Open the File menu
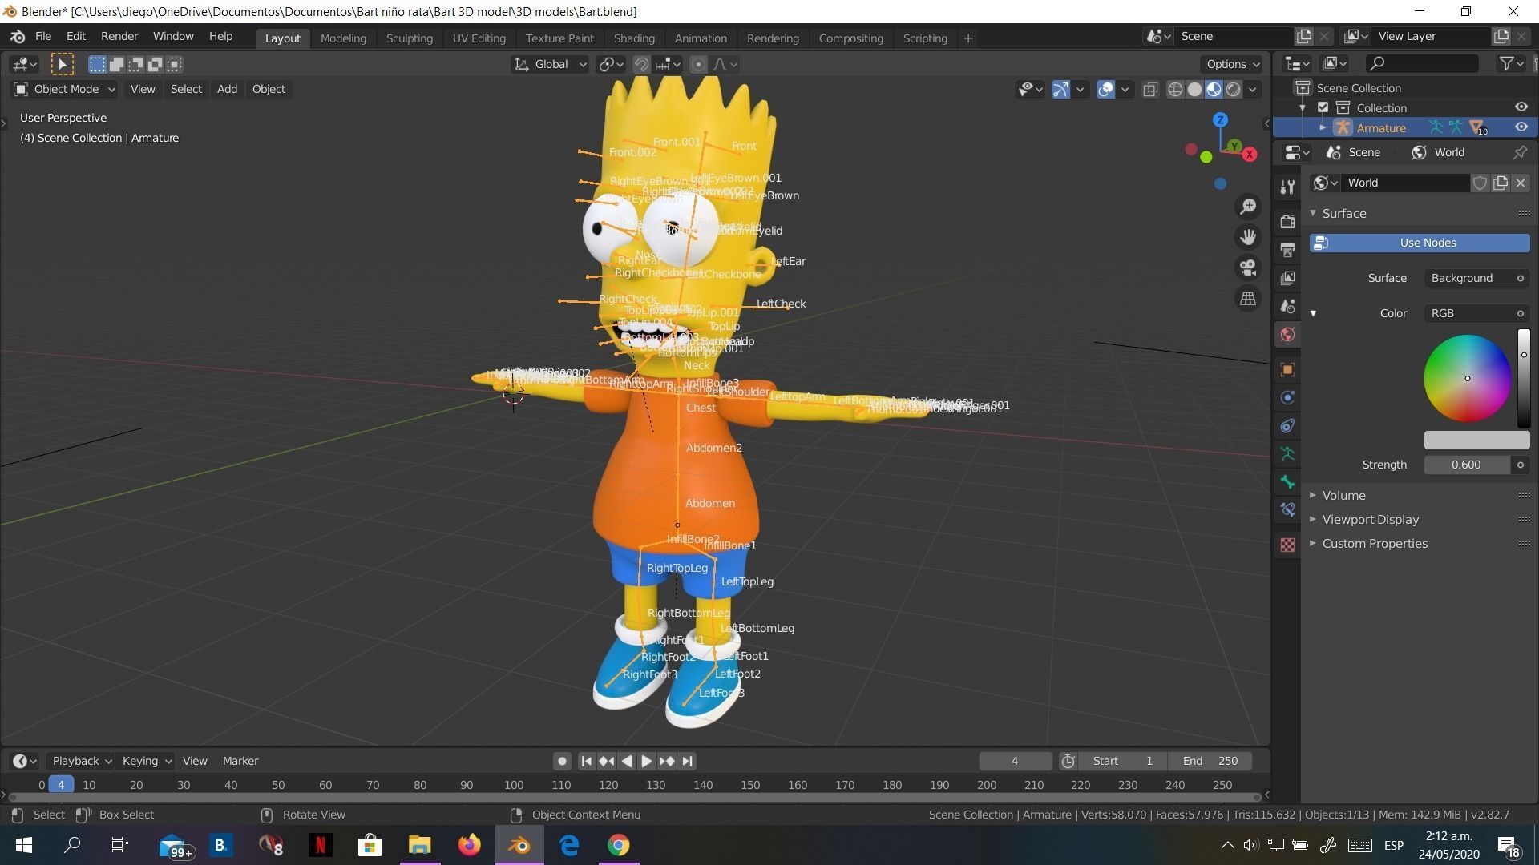 click(42, 37)
